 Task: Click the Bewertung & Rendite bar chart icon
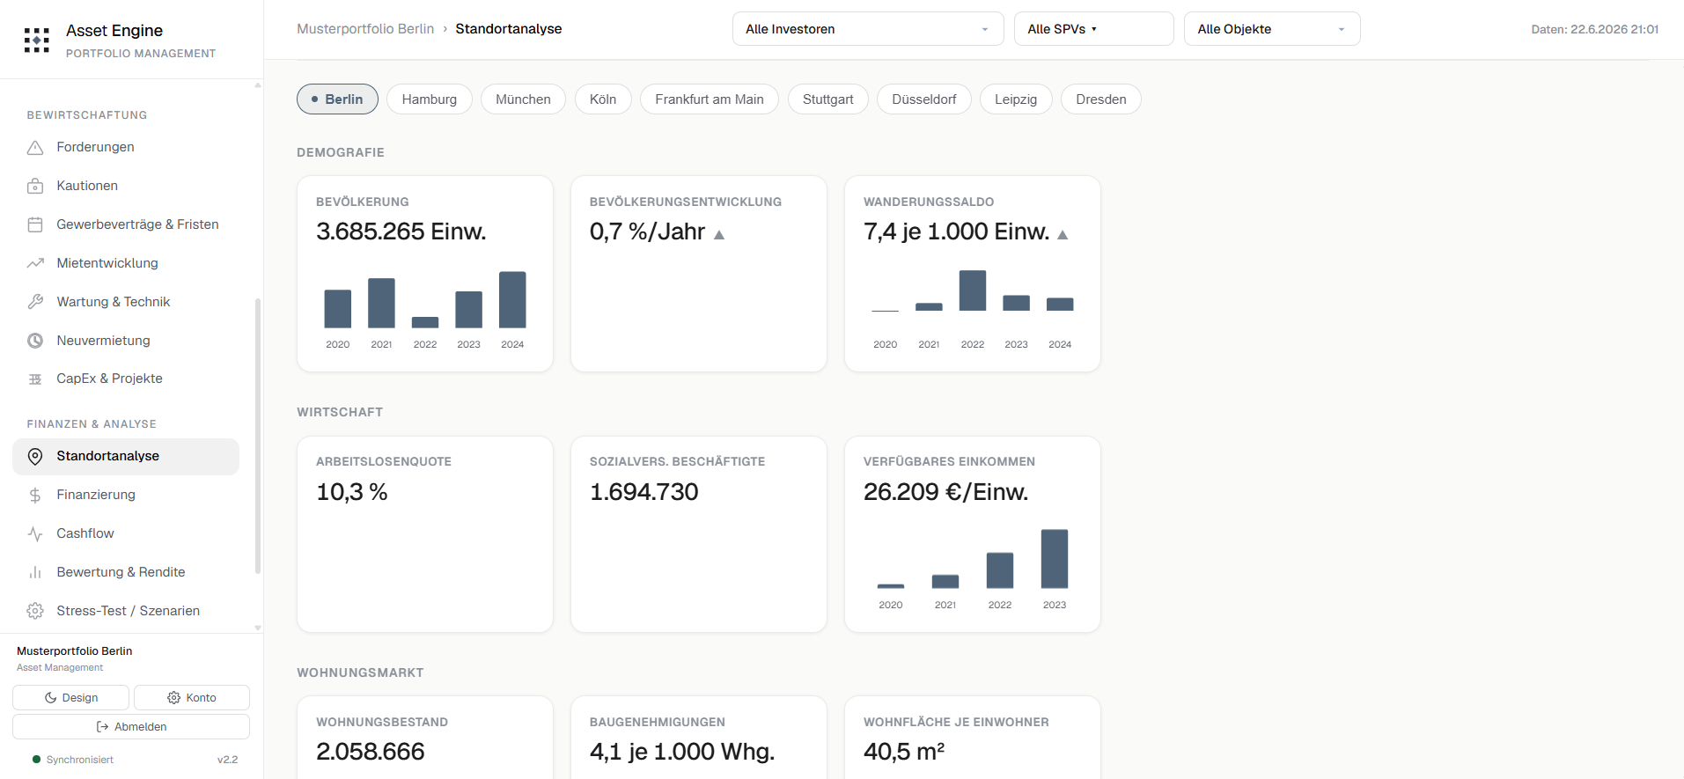[35, 572]
